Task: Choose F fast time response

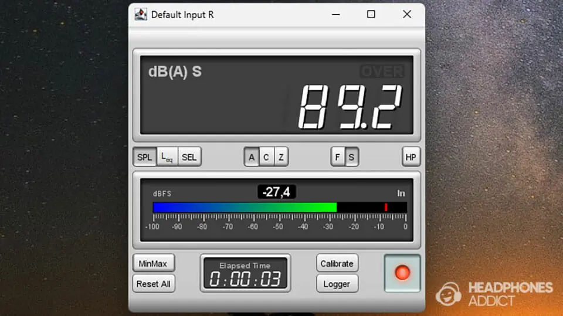Action: pos(338,157)
